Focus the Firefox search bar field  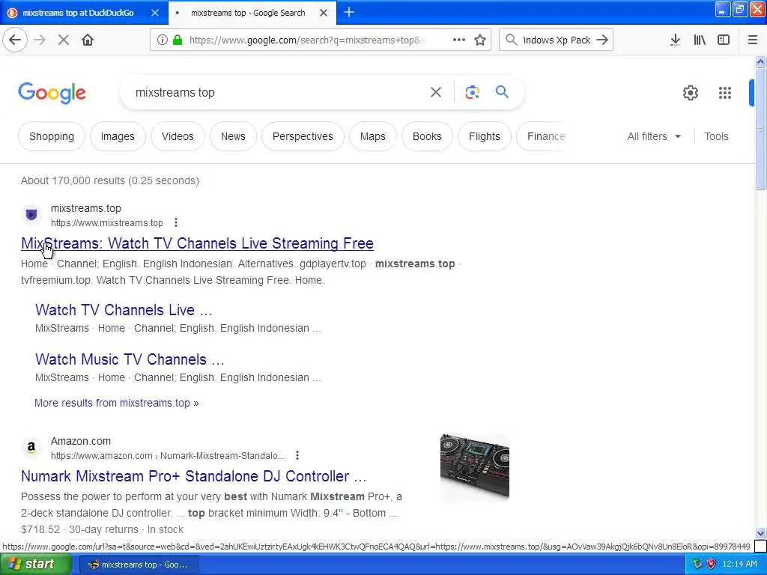tap(557, 40)
